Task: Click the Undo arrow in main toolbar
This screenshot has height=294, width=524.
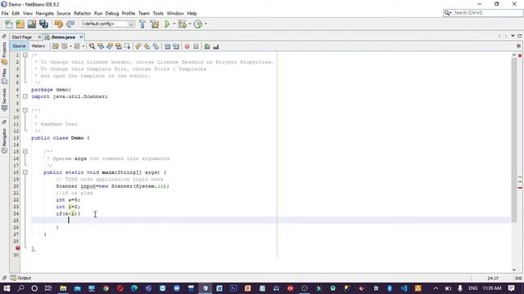Action: coord(58,24)
